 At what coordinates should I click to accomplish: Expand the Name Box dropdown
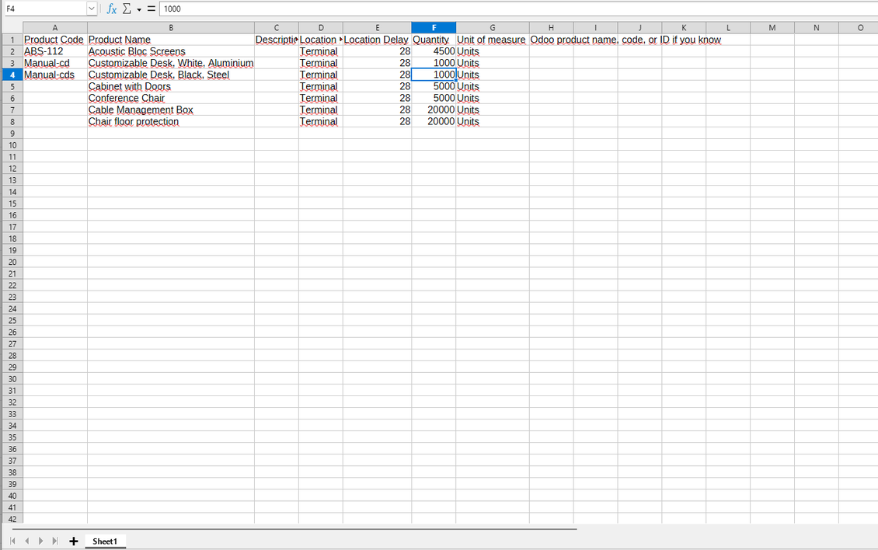tap(92, 9)
